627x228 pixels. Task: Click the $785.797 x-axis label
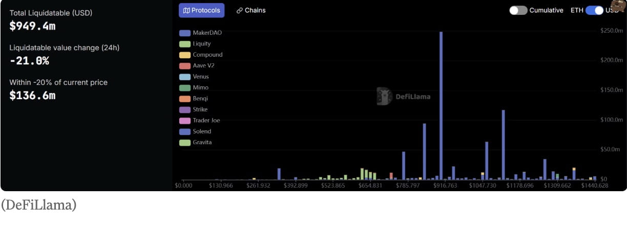coord(408,186)
